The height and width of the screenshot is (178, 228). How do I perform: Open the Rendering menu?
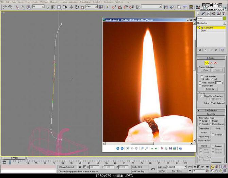tap(98, 2)
